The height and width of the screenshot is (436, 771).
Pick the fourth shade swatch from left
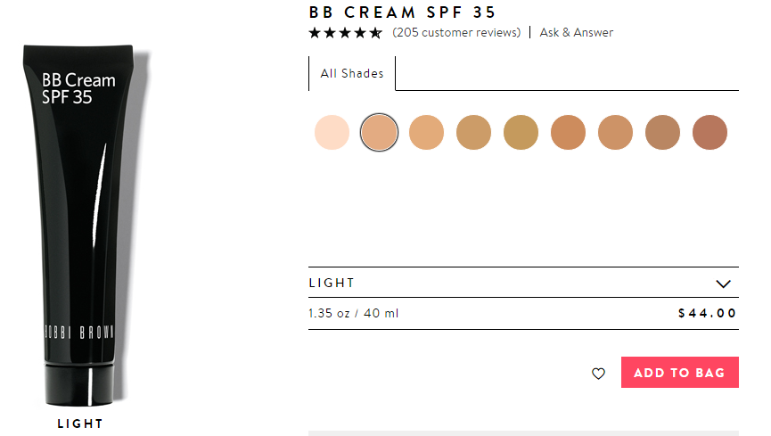(x=473, y=133)
